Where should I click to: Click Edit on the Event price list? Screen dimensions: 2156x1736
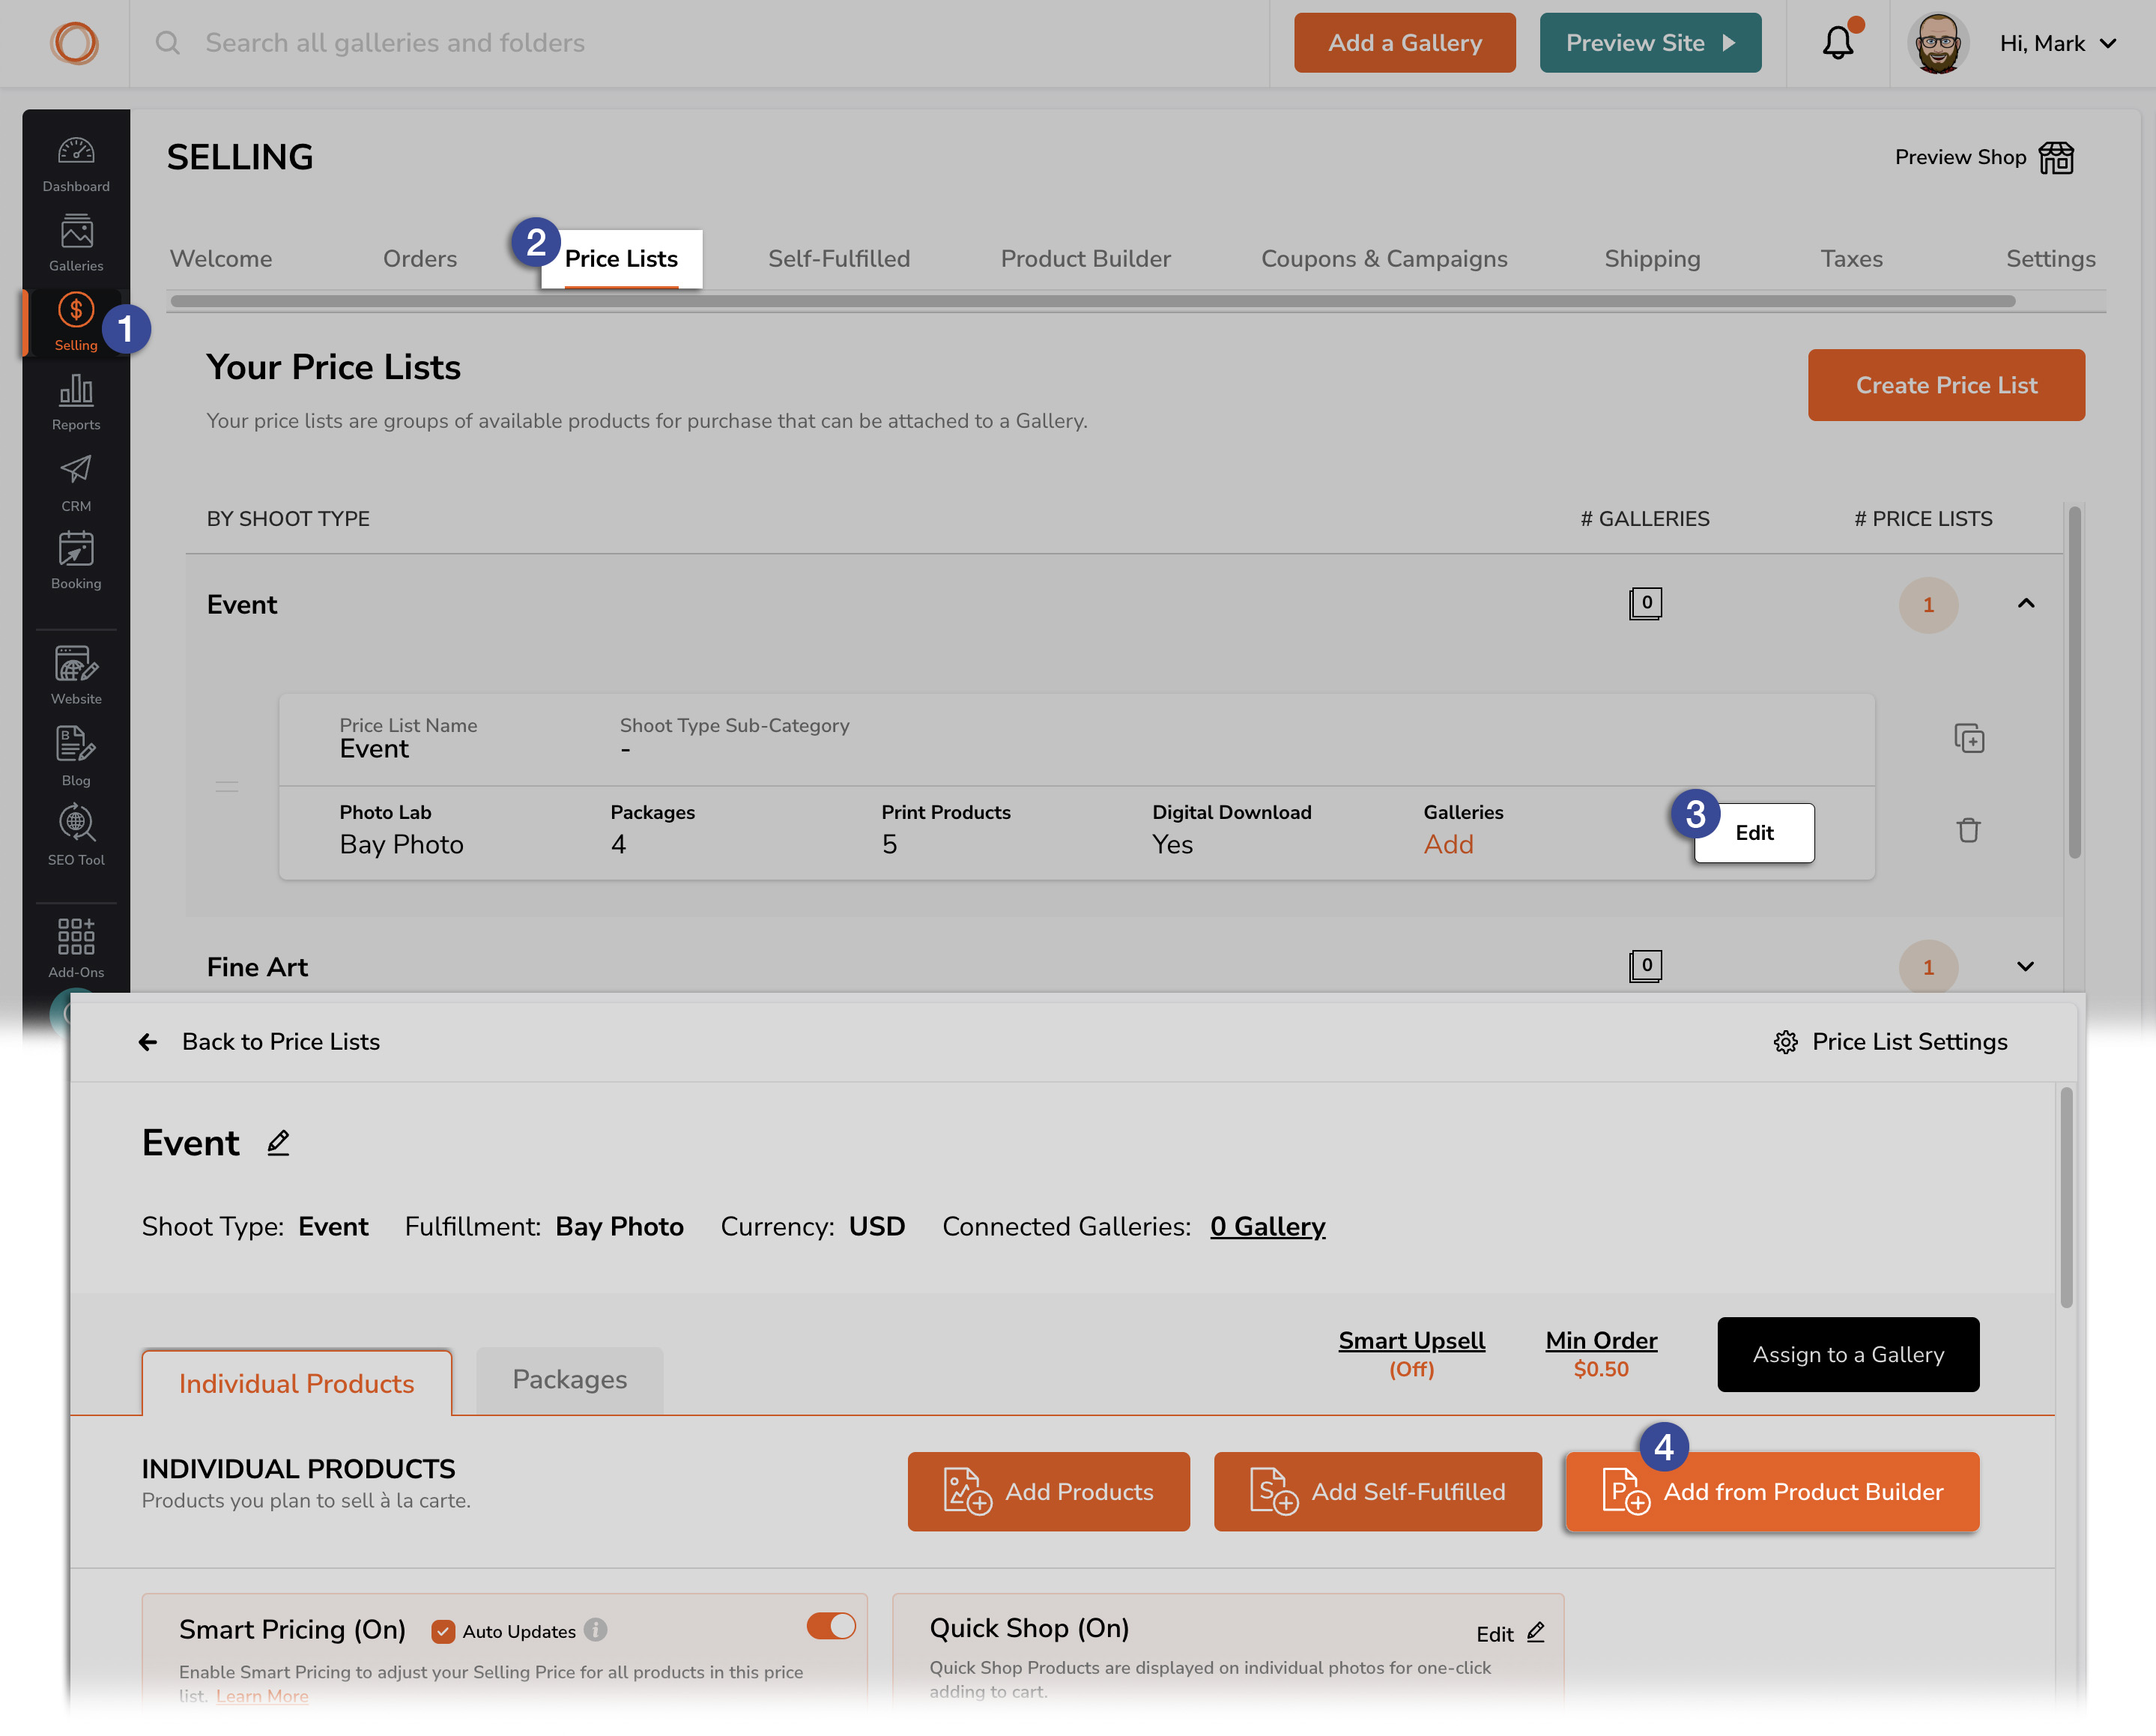(1754, 833)
